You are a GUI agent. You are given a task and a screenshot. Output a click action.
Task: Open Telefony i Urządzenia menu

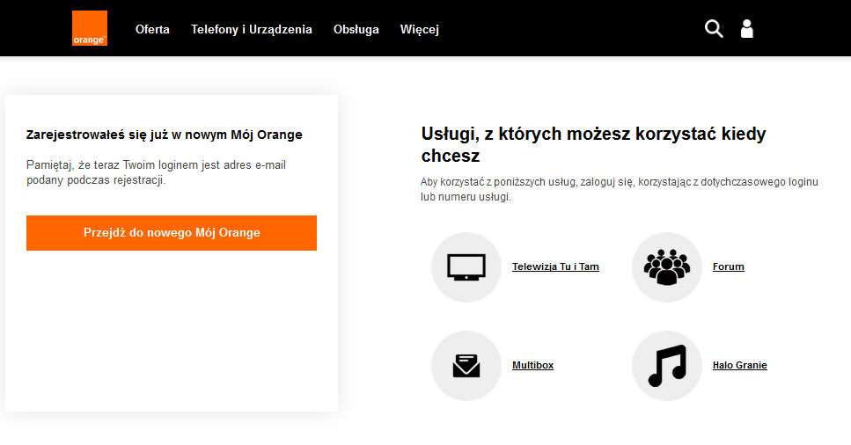tap(252, 29)
